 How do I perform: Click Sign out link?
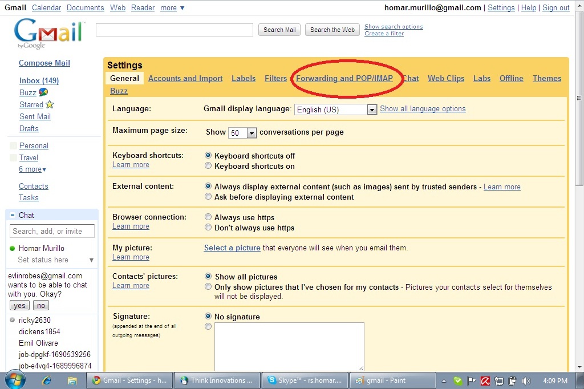tap(555, 7)
